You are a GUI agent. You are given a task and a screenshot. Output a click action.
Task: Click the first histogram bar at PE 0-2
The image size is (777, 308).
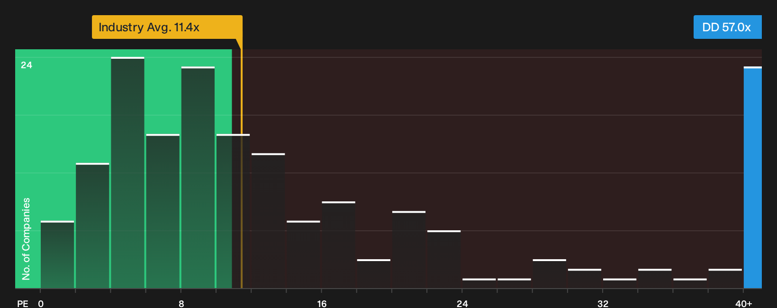tap(57, 254)
